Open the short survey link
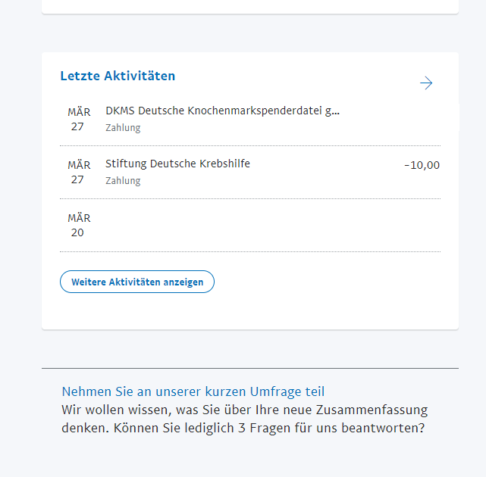The width and height of the screenshot is (486, 477). pyautogui.click(x=193, y=391)
